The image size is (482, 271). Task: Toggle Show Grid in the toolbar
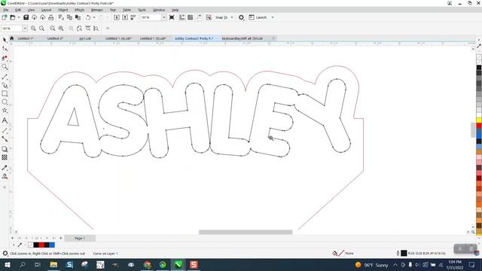[191, 17]
